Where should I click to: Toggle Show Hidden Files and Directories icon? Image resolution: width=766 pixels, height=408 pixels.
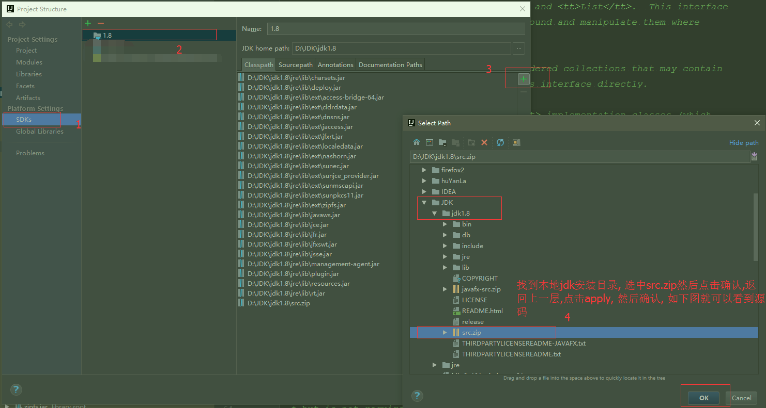pyautogui.click(x=516, y=142)
